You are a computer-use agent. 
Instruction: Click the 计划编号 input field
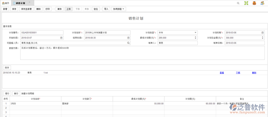[42, 32]
